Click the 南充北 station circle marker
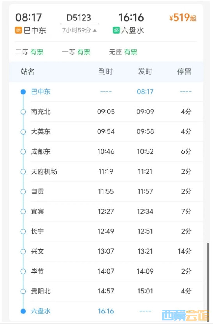Image resolution: width=213 pixels, height=324 pixels. pos(23,112)
